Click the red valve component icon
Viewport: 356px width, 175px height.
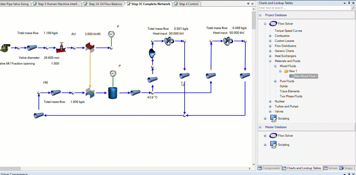tap(61, 47)
